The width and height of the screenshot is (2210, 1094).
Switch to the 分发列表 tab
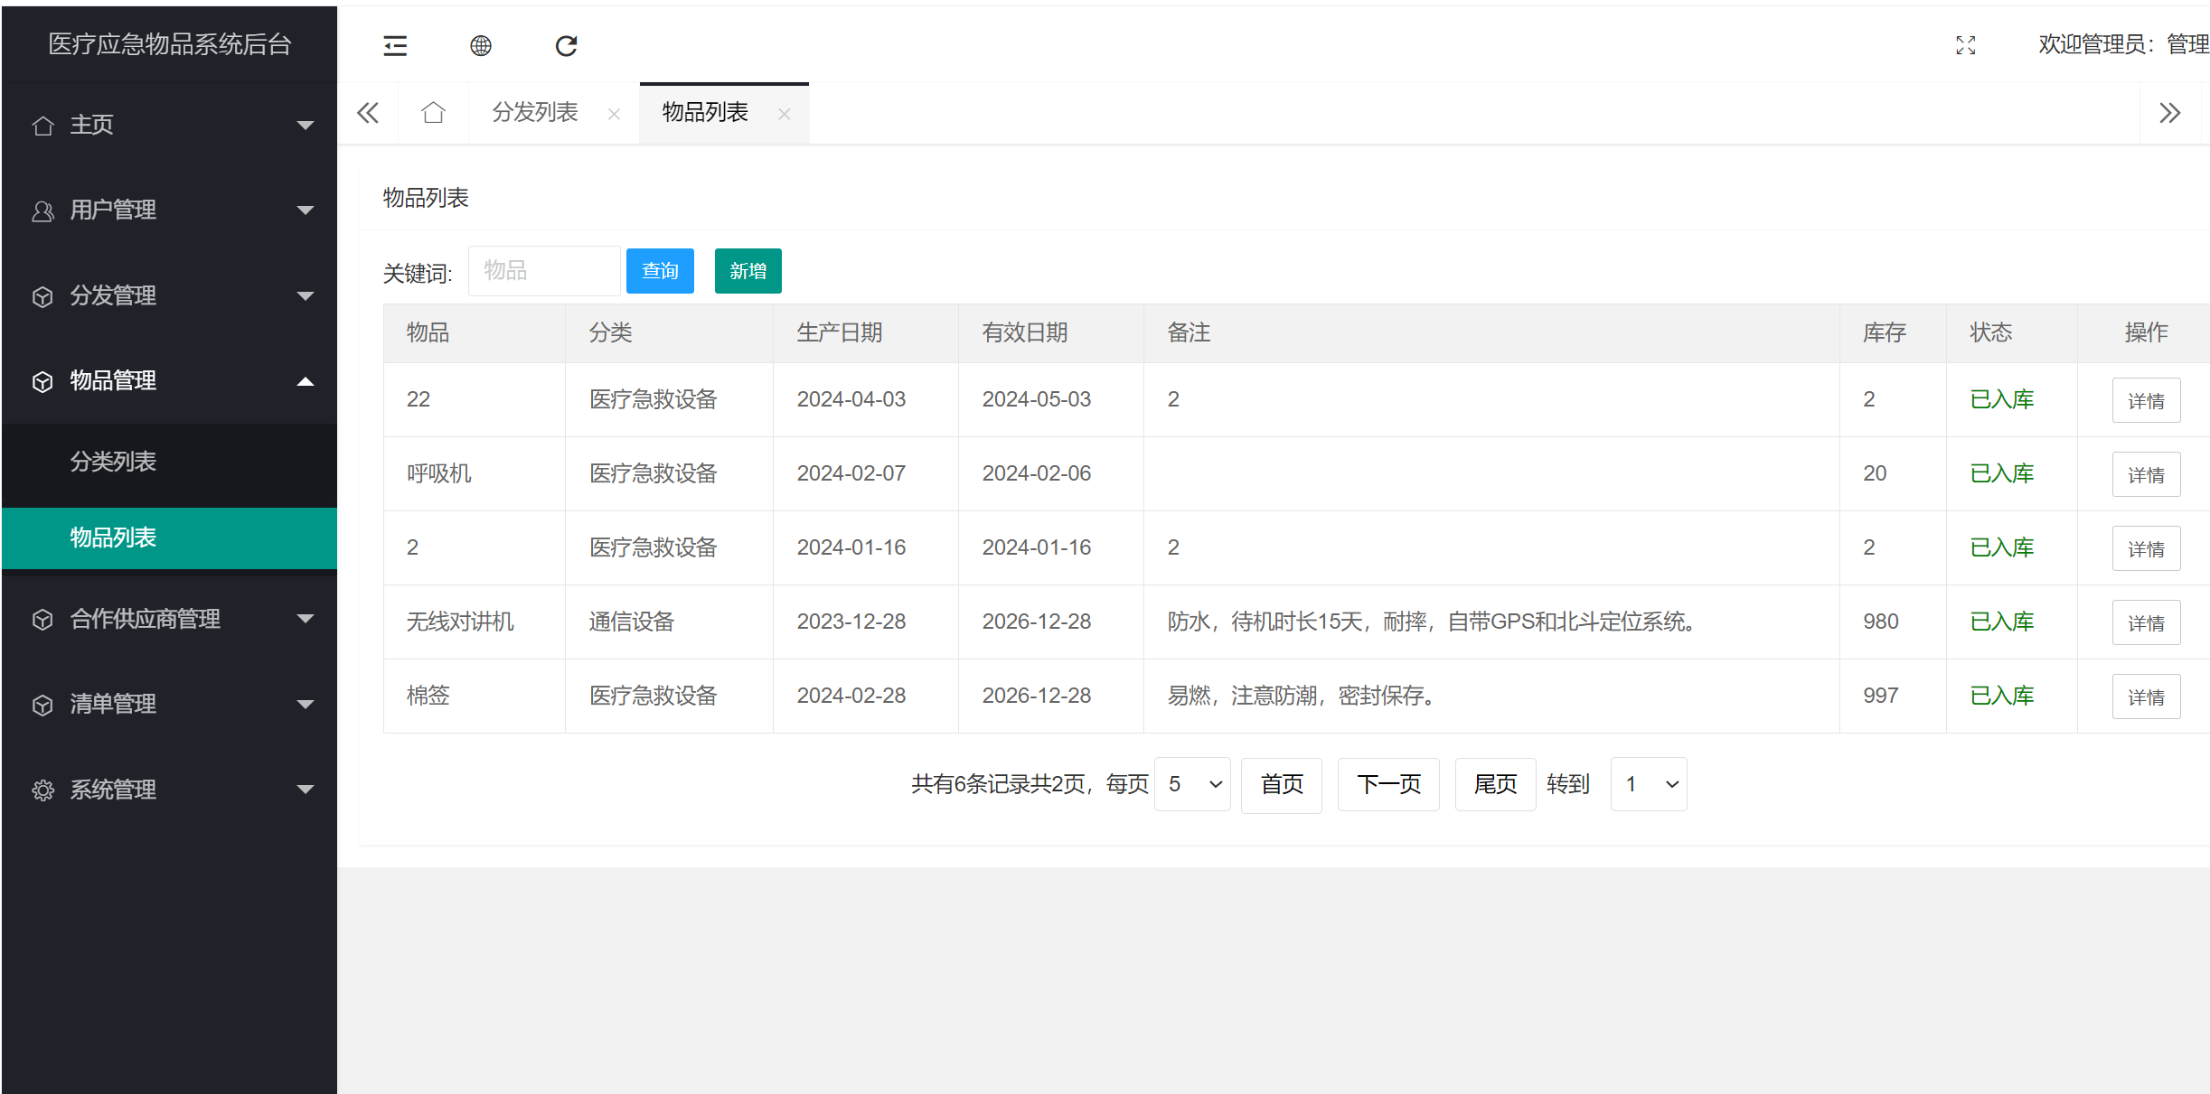click(x=534, y=112)
